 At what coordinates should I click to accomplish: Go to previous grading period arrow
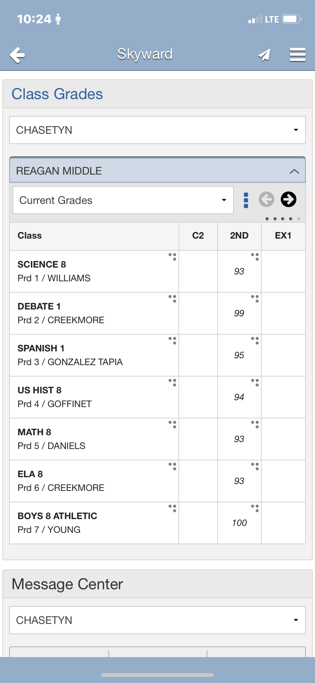266,199
